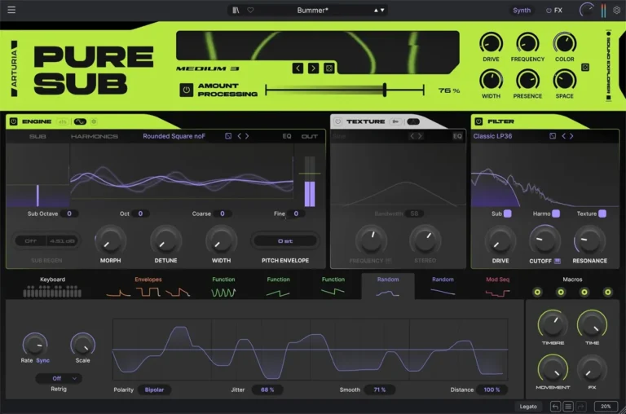Randomize the Classic LP36 filter type
This screenshot has height=414, width=626.
(553, 136)
